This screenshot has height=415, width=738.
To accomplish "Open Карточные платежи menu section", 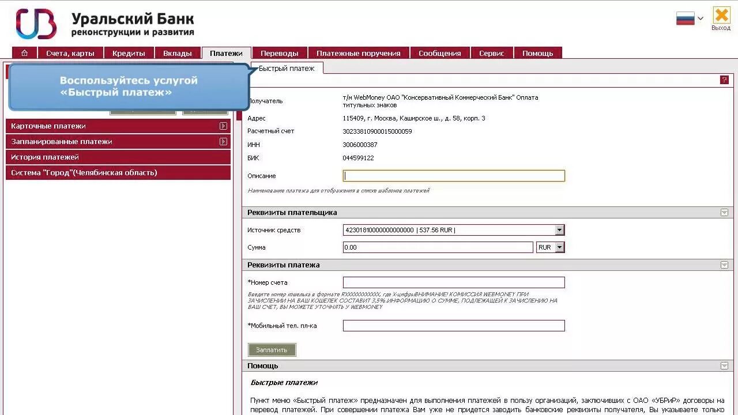I will pyautogui.click(x=118, y=126).
